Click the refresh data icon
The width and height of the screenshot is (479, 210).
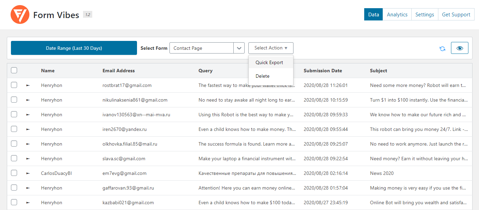coord(442,48)
